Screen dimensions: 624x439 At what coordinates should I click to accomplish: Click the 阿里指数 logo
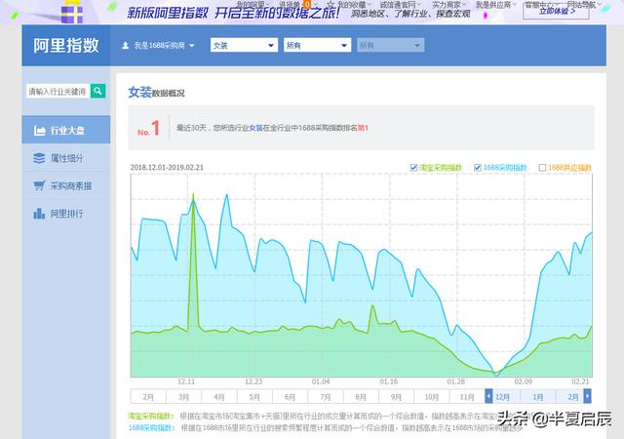click(x=66, y=46)
